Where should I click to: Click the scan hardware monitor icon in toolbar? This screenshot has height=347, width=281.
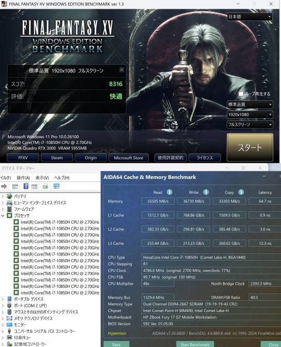56,186
